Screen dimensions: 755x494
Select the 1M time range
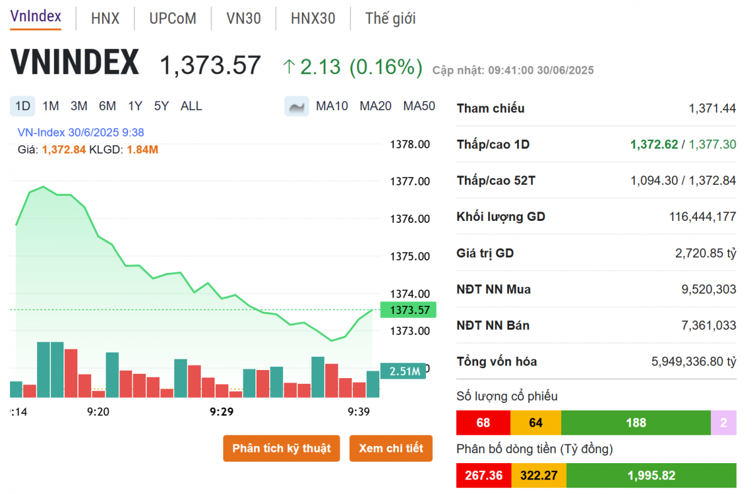[50, 106]
